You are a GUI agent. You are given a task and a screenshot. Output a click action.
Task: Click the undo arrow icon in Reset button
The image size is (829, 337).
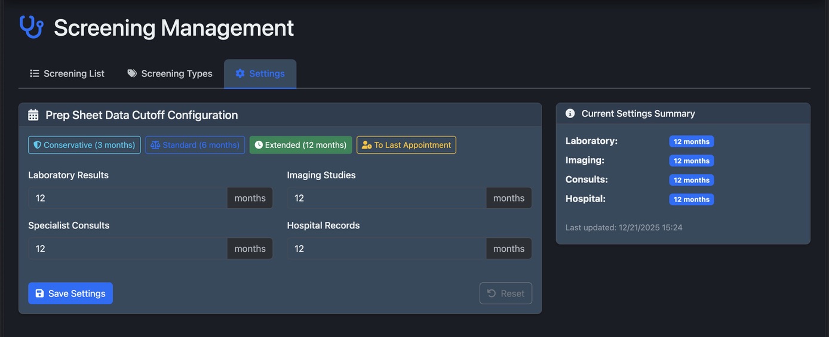coord(492,293)
